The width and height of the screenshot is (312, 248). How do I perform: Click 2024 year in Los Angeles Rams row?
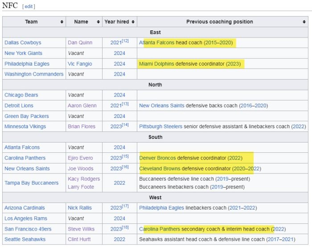pos(119,218)
